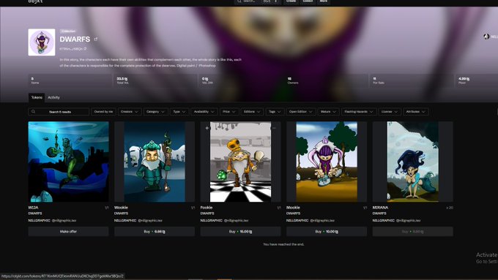Open the DWARFS collection avatar image
Viewport: 498px width, 280px height.
coord(42,42)
